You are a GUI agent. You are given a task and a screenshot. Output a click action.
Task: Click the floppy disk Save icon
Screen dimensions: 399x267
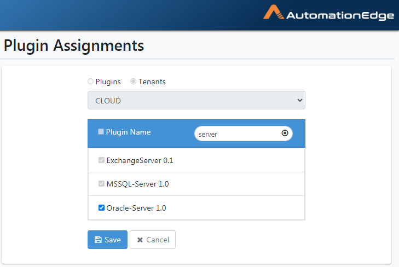[98, 240]
